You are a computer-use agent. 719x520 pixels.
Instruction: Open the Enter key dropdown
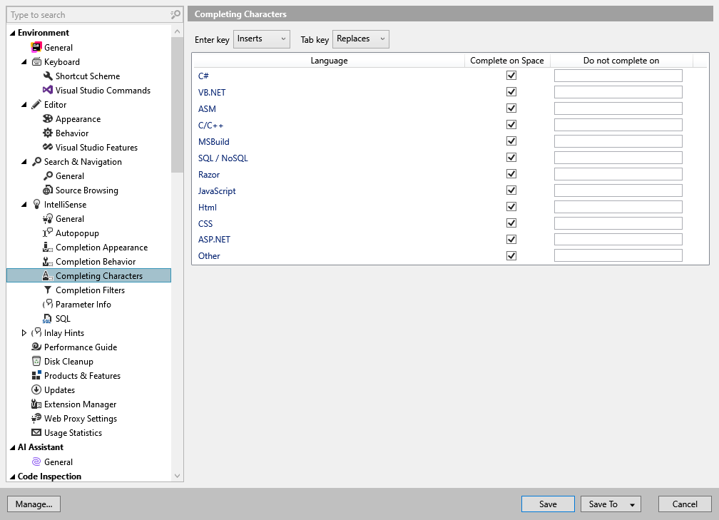coord(261,39)
